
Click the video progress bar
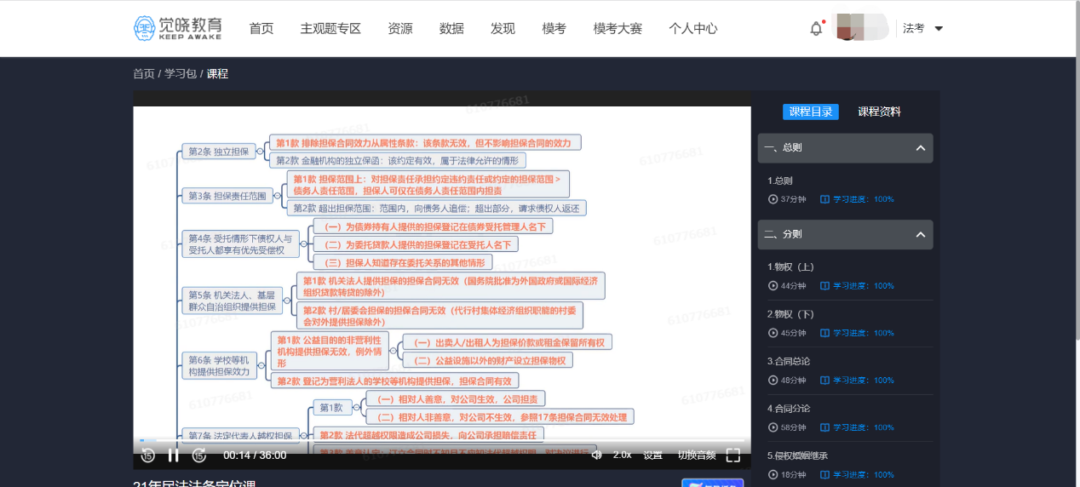(442, 440)
